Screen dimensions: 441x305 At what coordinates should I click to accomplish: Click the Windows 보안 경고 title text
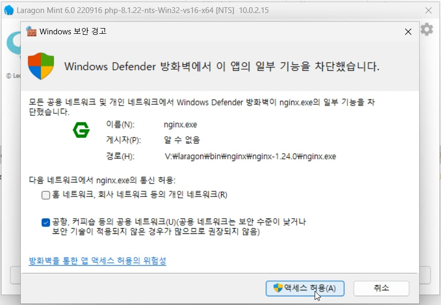73,31
